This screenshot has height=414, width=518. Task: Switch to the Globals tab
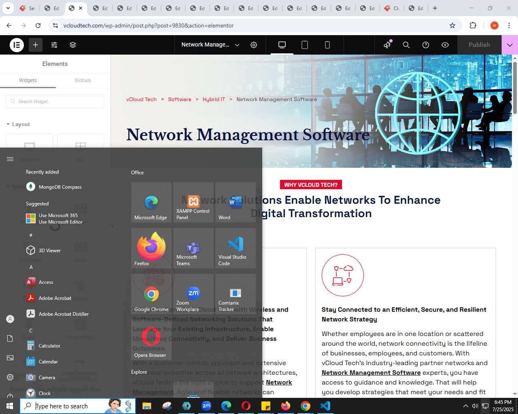[x=83, y=80]
